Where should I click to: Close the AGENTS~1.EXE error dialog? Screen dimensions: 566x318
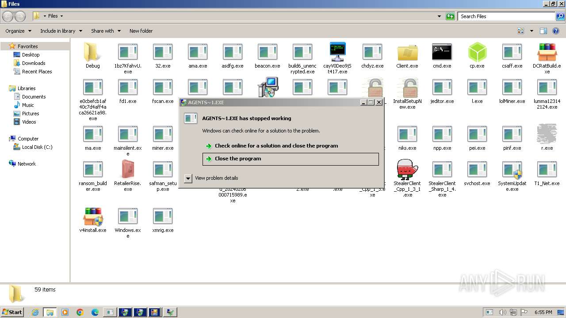click(379, 102)
